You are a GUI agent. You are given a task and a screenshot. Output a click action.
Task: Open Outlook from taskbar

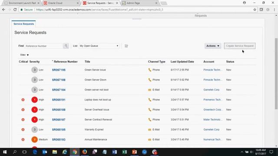point(45,152)
